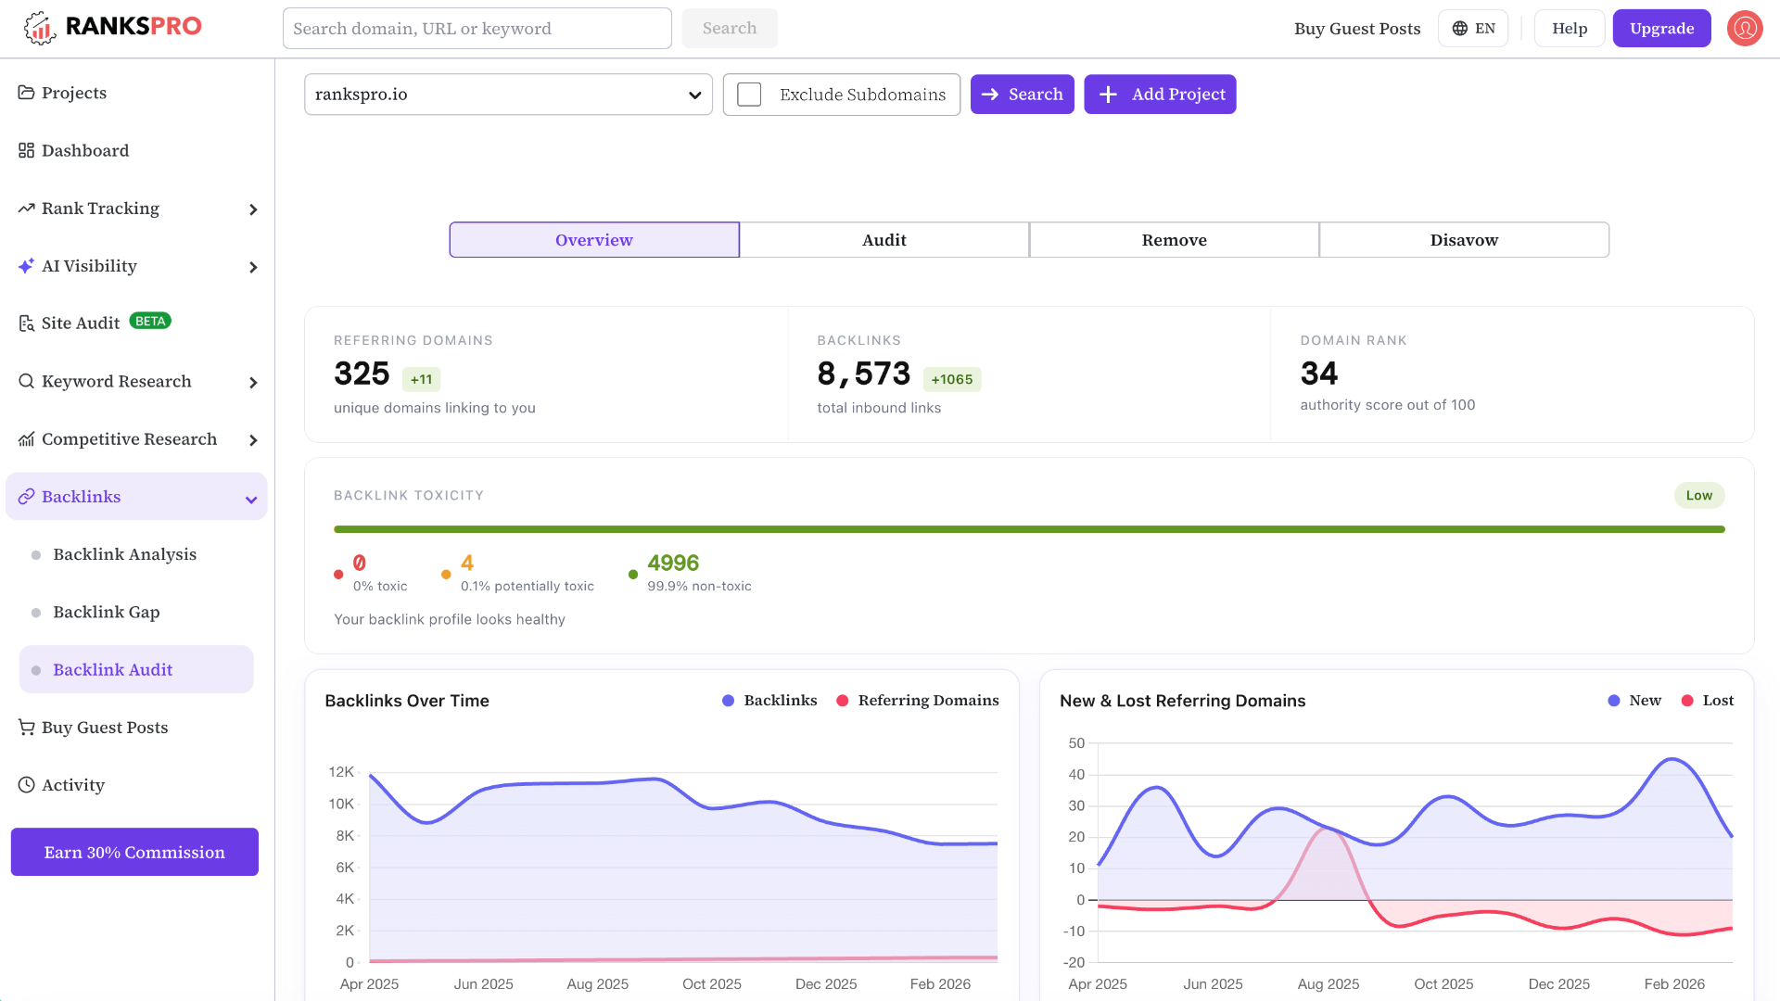Image resolution: width=1780 pixels, height=1001 pixels.
Task: Toggle the Exclude Subdomains checkbox
Action: (749, 95)
